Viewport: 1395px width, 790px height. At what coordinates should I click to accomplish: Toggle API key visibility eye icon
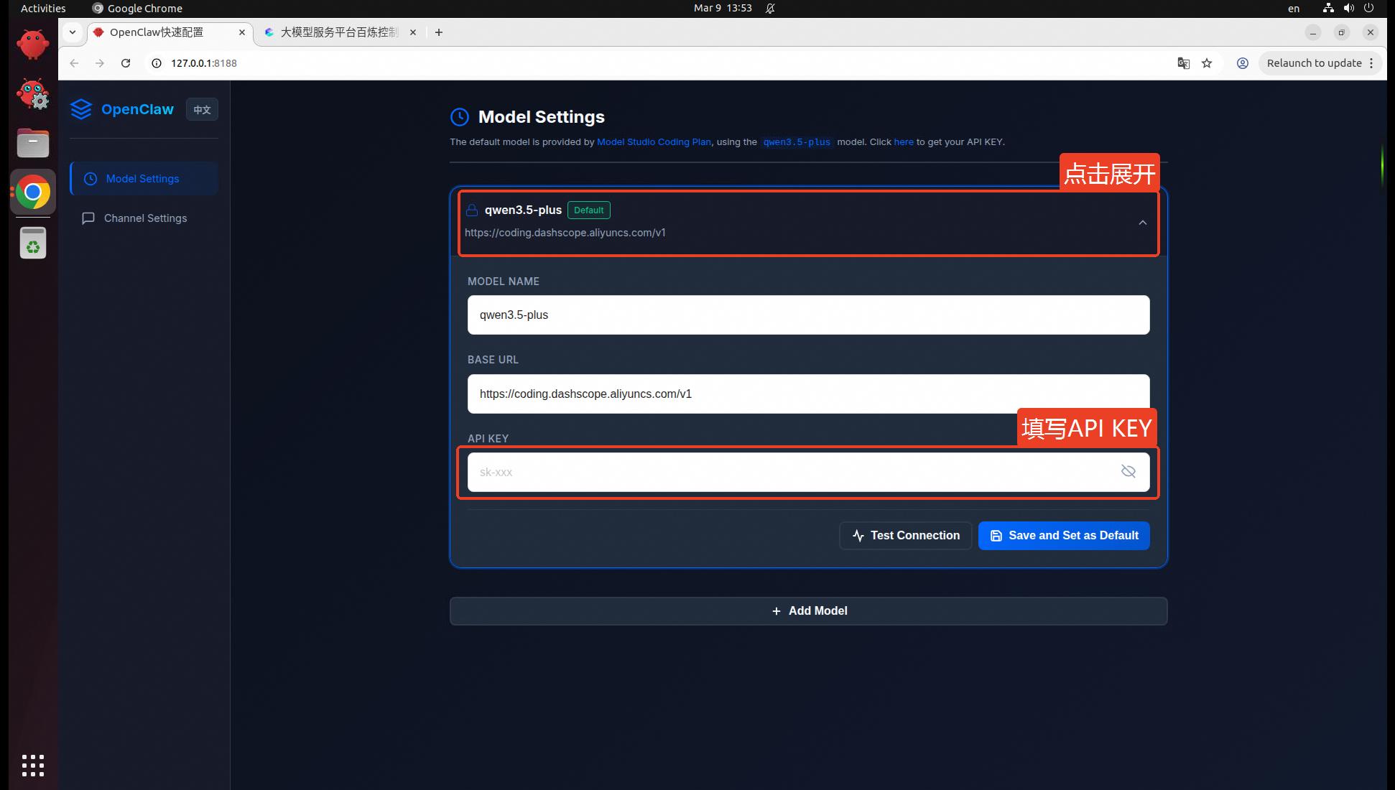coord(1128,472)
